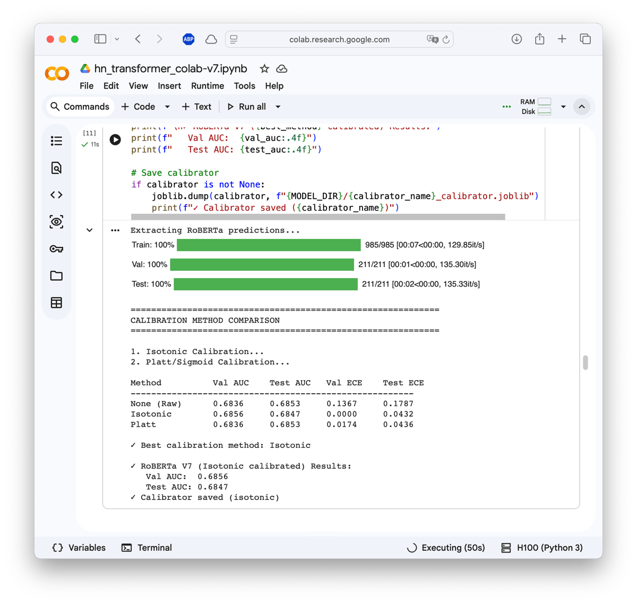Open the table of contents sidebar panel
This screenshot has height=604, width=637.
[x=56, y=141]
